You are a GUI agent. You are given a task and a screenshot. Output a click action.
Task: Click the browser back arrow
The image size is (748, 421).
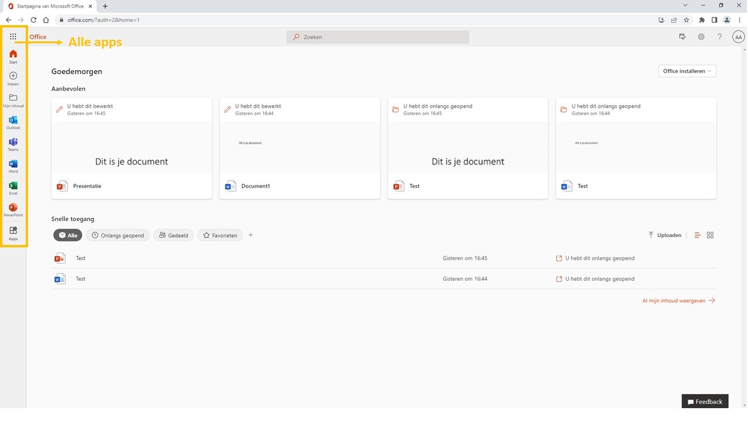8,20
